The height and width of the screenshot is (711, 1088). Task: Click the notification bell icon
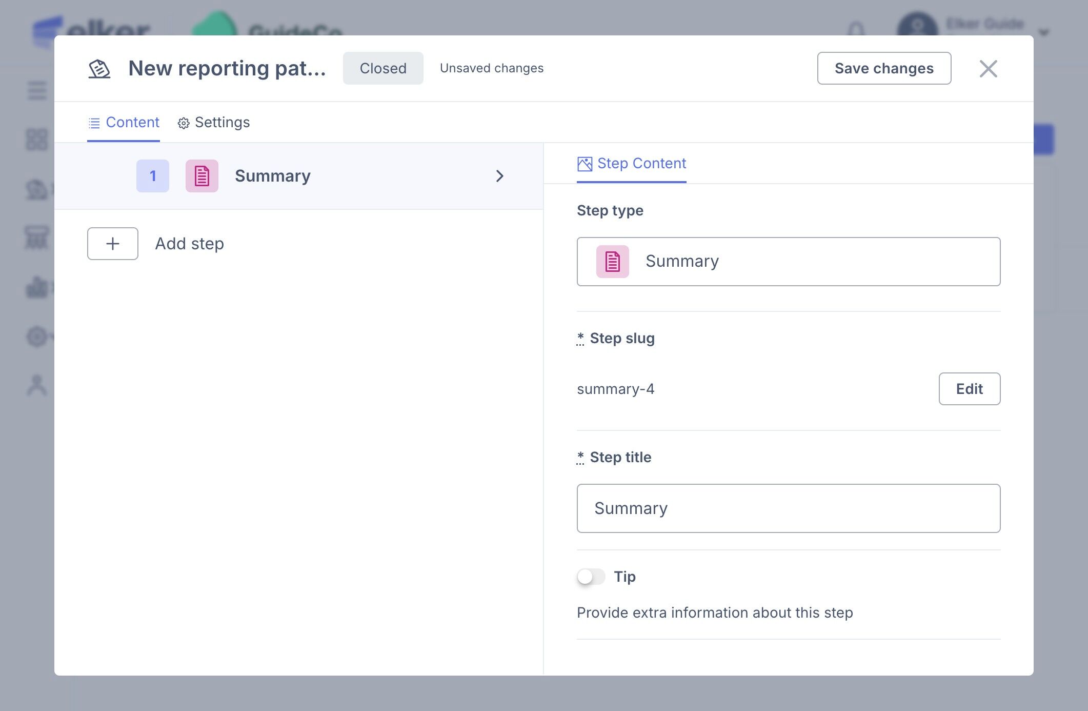(x=856, y=29)
